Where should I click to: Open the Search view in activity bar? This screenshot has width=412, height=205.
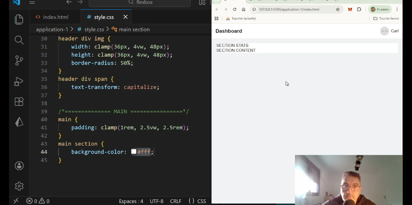(19, 40)
